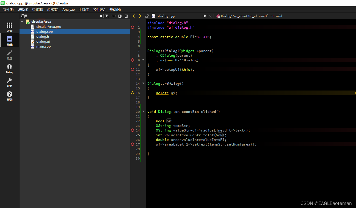Select dialog.cpp in project tree

pos(45,32)
